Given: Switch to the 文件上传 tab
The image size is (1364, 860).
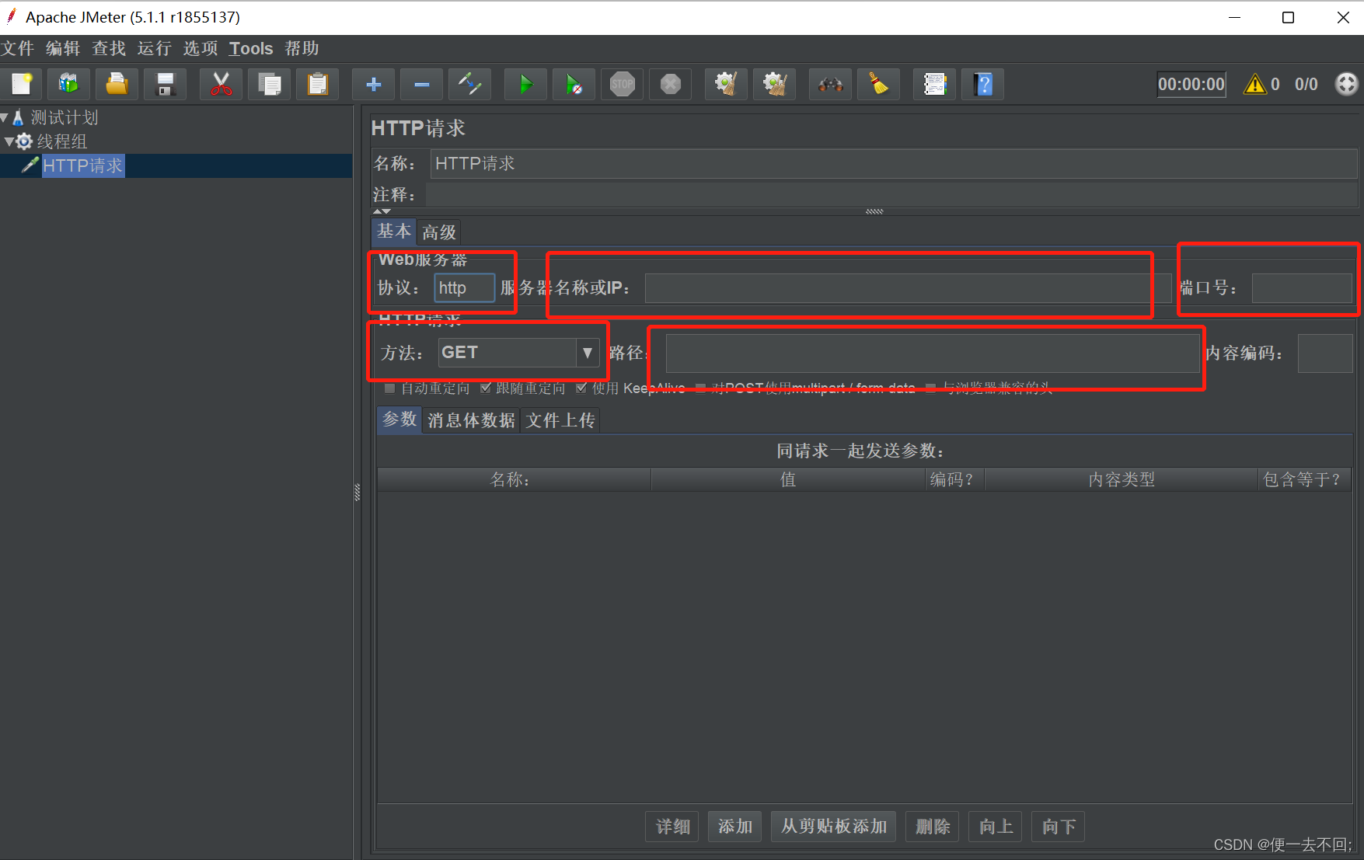Looking at the screenshot, I should pos(560,420).
